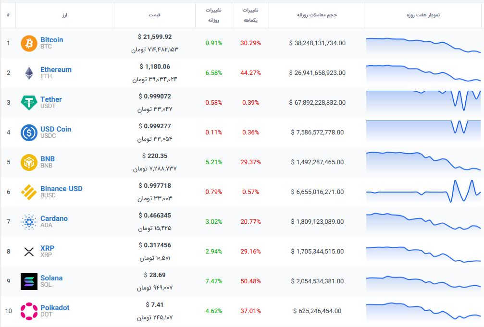
Task: Select Tether price $ 0.999072
Action: coord(155,96)
